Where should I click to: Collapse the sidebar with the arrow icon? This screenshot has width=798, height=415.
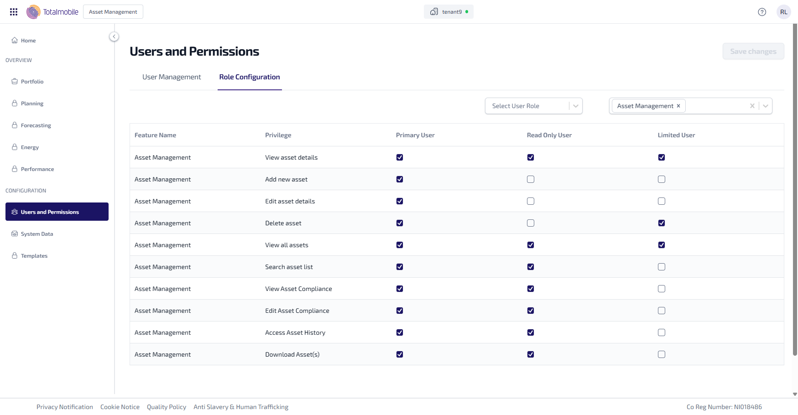114,36
